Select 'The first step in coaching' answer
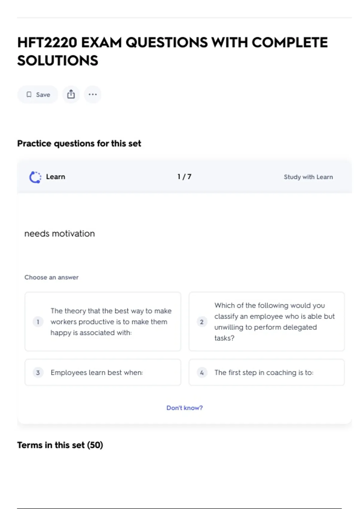This screenshot has height=509, width=359. point(264,372)
